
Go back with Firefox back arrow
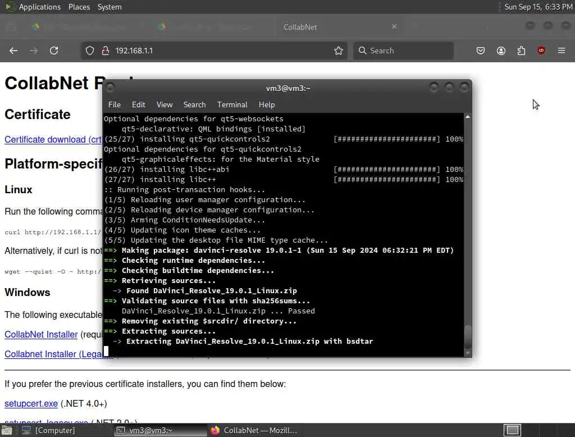coord(13,51)
